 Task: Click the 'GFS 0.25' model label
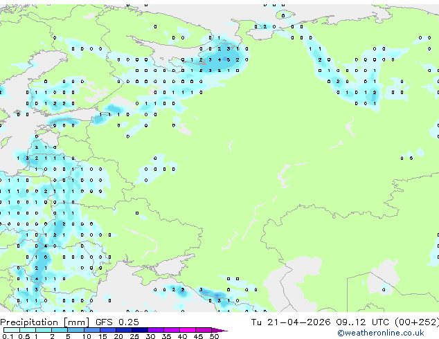click(117, 322)
